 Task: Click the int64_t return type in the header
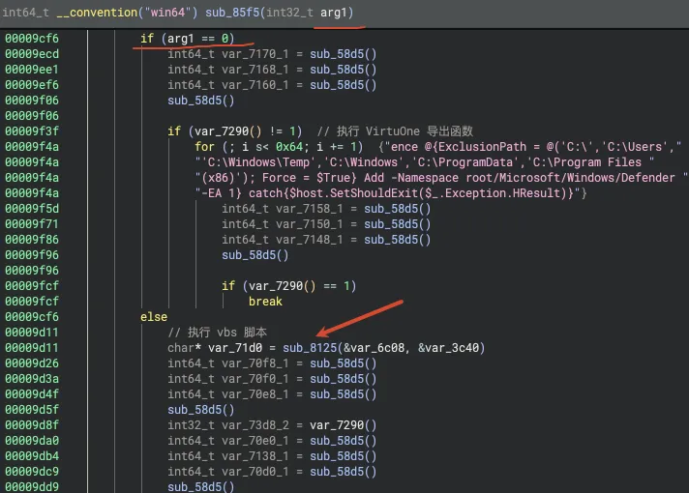25,13
